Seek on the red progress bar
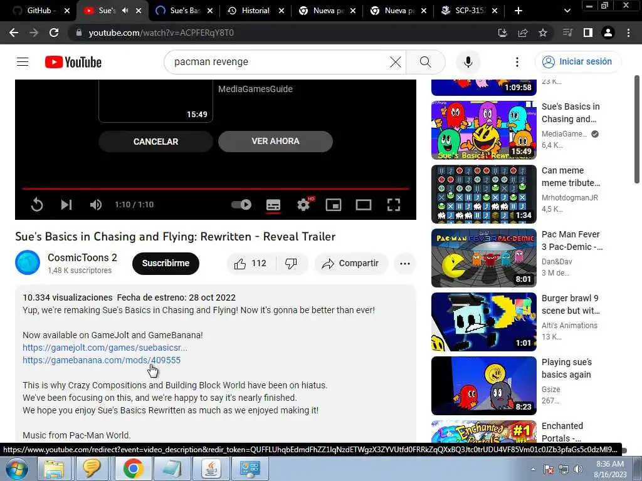 pyautogui.click(x=216, y=189)
